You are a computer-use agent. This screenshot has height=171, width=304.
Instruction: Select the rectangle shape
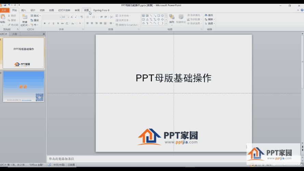[159, 15]
